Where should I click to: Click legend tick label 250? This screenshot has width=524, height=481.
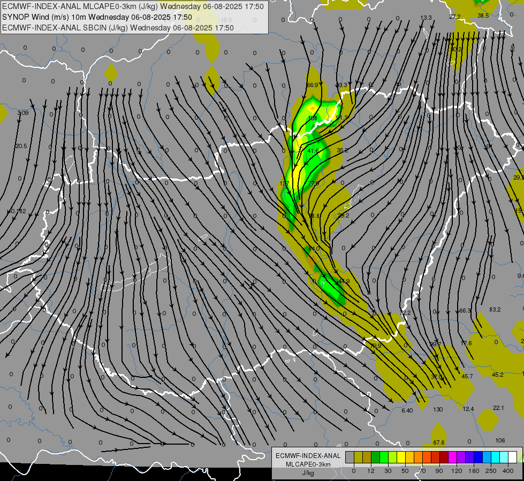pyautogui.click(x=491, y=471)
